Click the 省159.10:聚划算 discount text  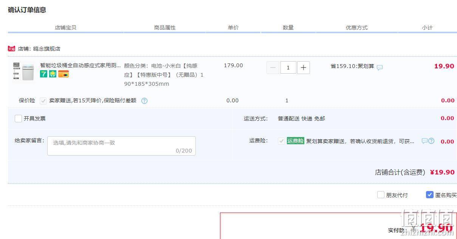[352, 66]
